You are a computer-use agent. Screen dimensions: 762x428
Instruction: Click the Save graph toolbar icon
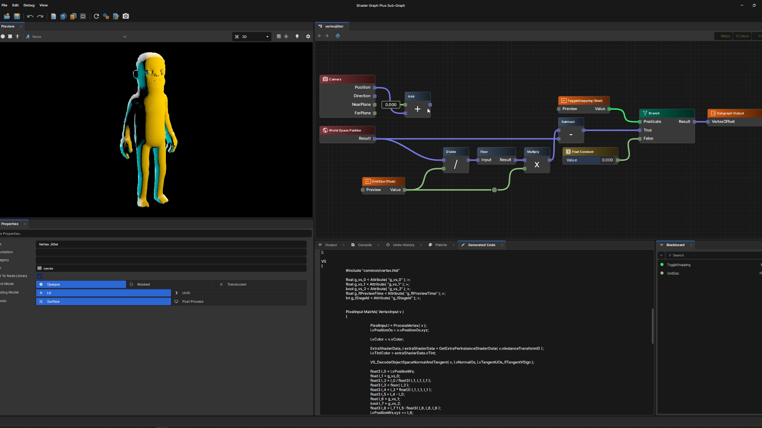pos(17,16)
